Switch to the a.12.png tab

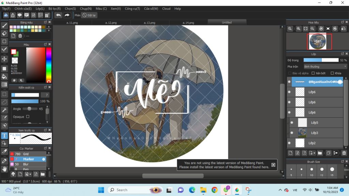[x=111, y=22]
